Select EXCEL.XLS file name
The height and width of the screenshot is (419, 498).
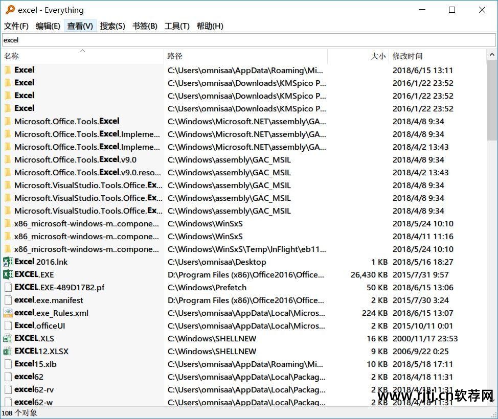[x=34, y=338]
